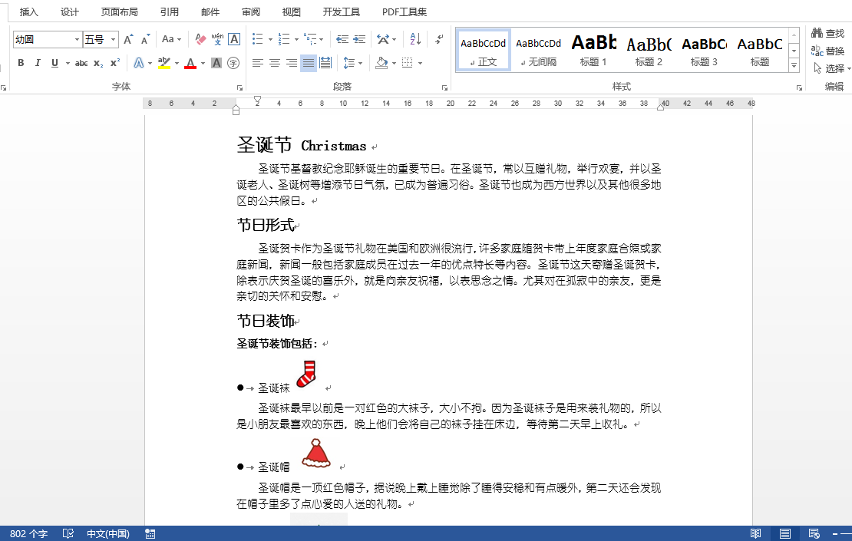Viewport: 852px width, 541px height.
Task: Open 引用 ribbon tab
Action: (x=170, y=12)
